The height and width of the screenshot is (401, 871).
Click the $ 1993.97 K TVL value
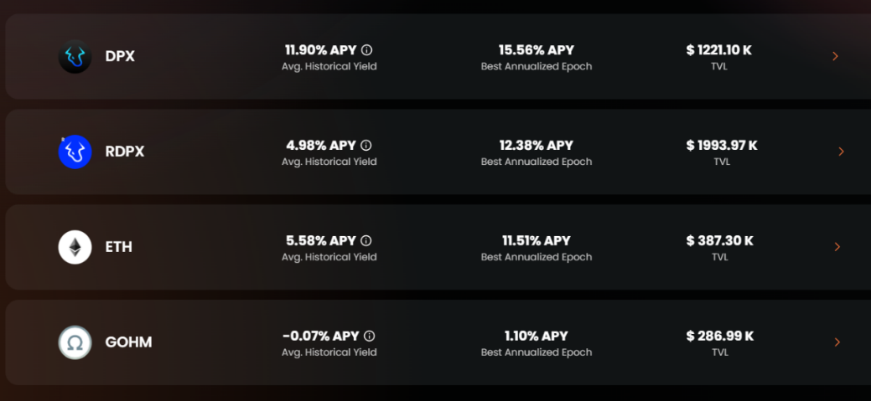point(722,146)
